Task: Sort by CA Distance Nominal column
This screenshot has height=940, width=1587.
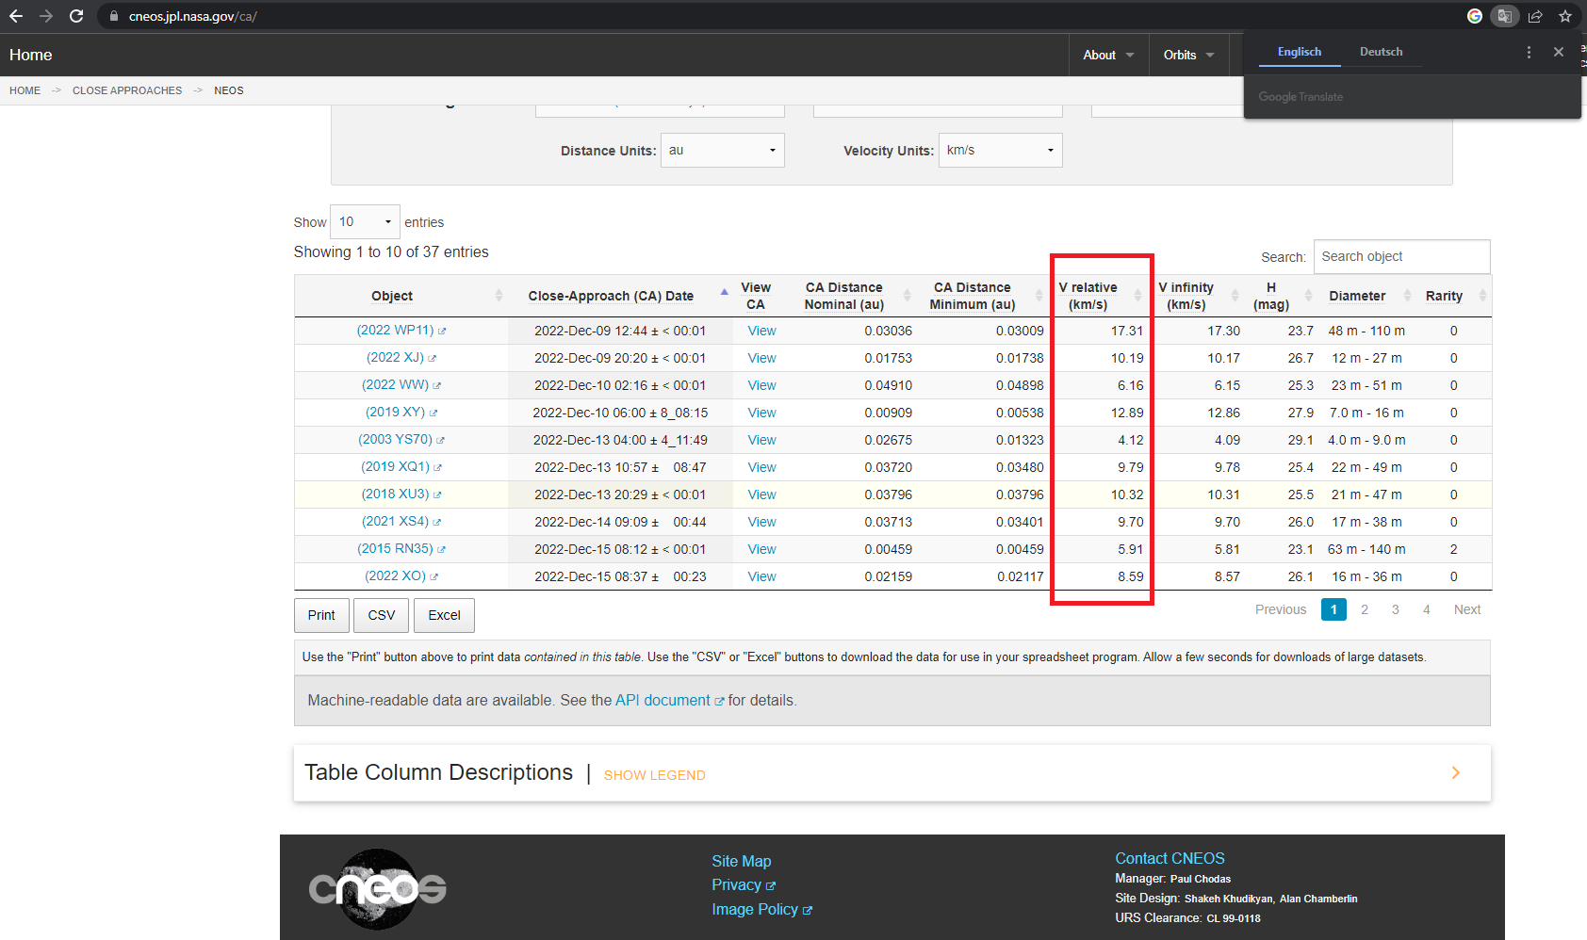Action: tap(852, 296)
